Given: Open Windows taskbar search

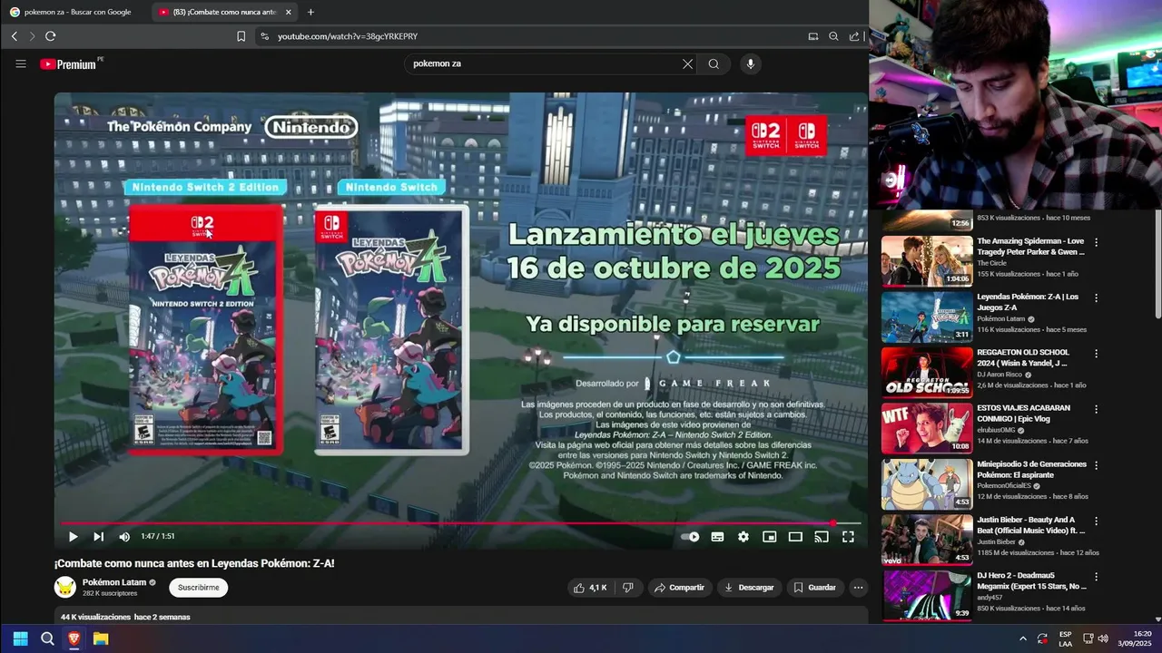Looking at the screenshot, I should pyautogui.click(x=47, y=638).
